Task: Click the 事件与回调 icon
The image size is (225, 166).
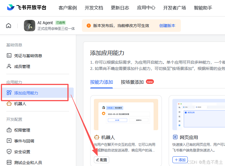Action: coord(9,141)
